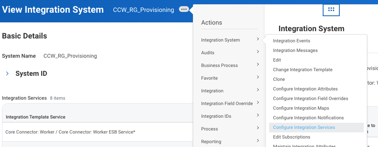Click chevron next to Audits
Image resolution: width=378 pixels, height=147 pixels.
point(258,52)
